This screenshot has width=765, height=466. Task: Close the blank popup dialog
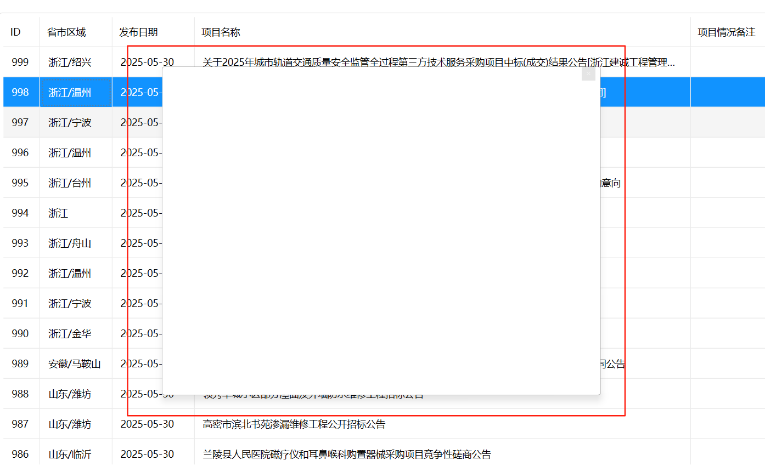(588, 73)
